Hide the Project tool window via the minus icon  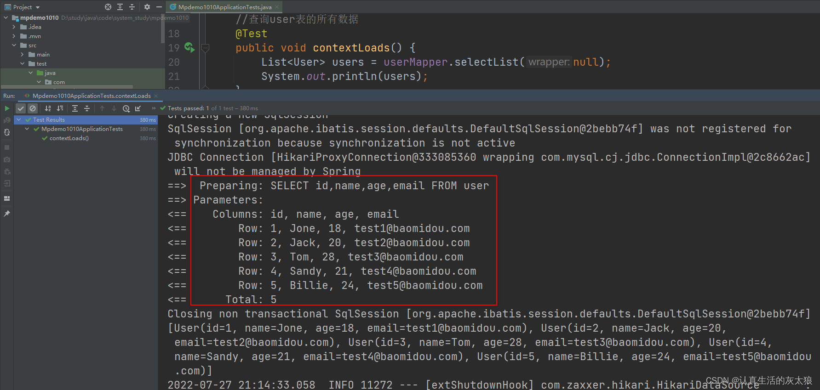[159, 7]
